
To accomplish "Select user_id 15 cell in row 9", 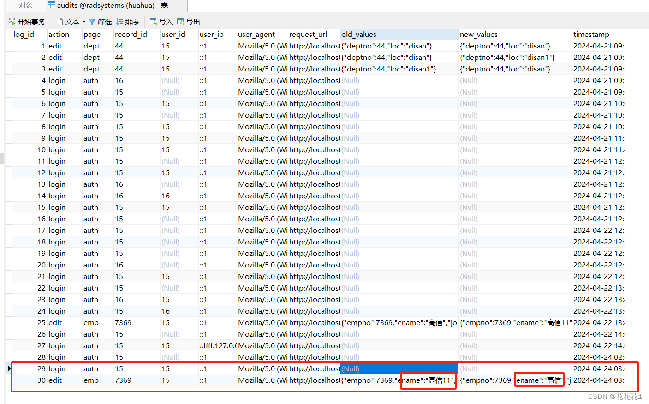I will [179, 138].
